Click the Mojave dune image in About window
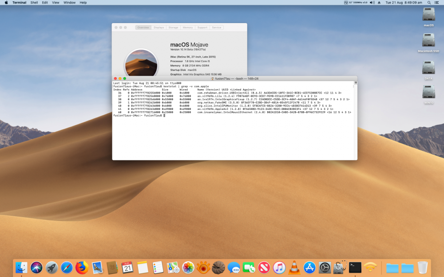The width and height of the screenshot is (444, 277). (141, 63)
